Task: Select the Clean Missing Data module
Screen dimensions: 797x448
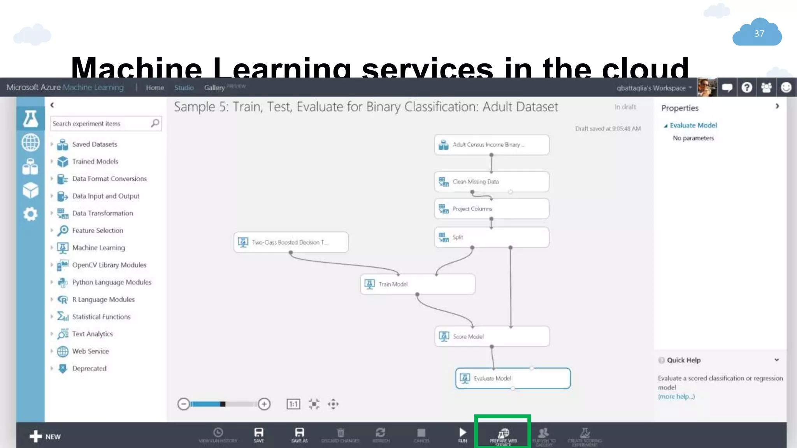Action: (492, 182)
